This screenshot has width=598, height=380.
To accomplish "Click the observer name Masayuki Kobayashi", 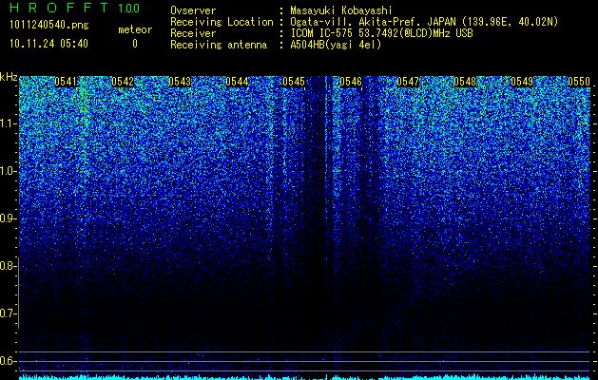I will point(341,10).
